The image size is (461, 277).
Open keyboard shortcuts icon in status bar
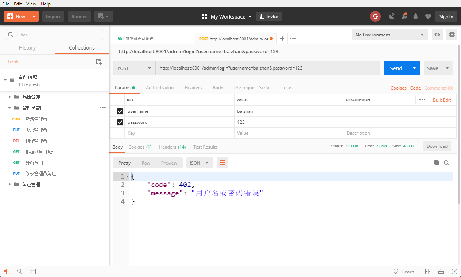click(441, 272)
